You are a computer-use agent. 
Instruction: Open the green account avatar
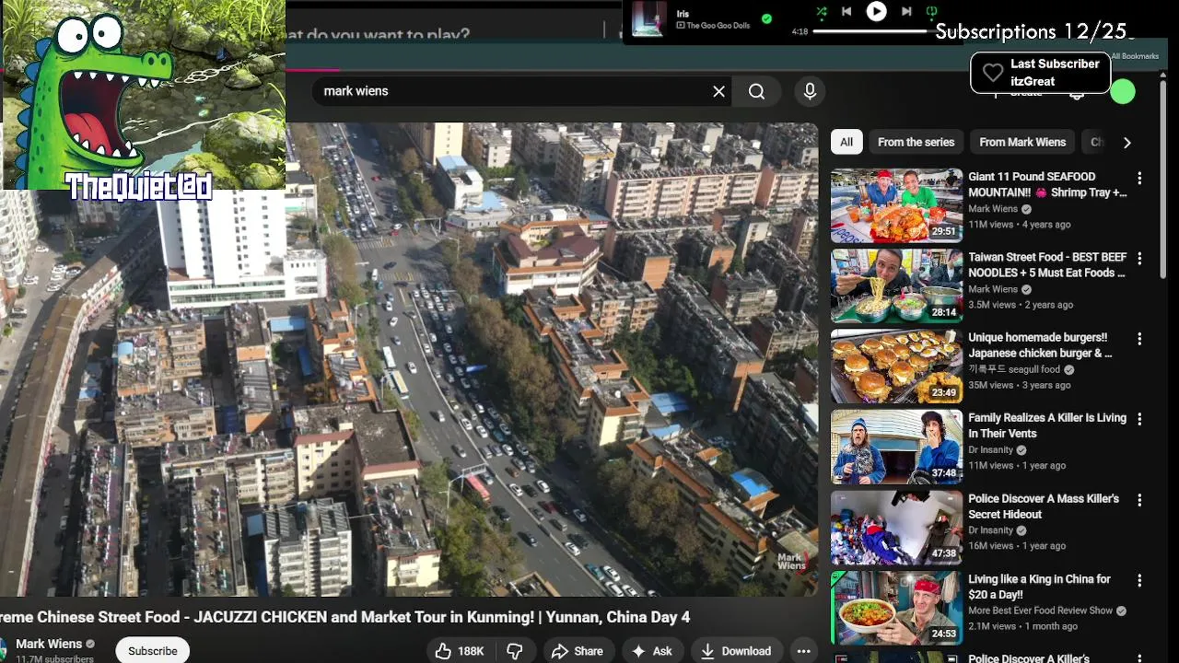point(1122,92)
